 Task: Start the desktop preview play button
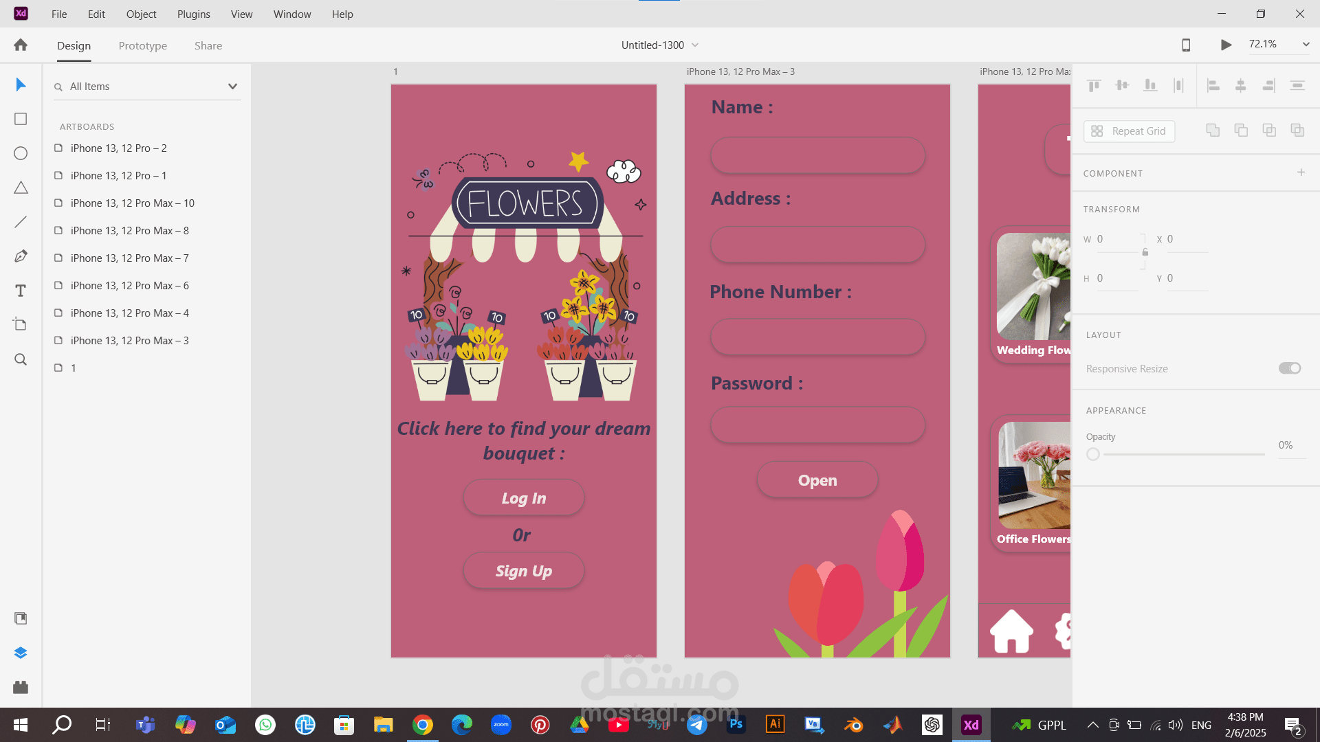[1226, 45]
